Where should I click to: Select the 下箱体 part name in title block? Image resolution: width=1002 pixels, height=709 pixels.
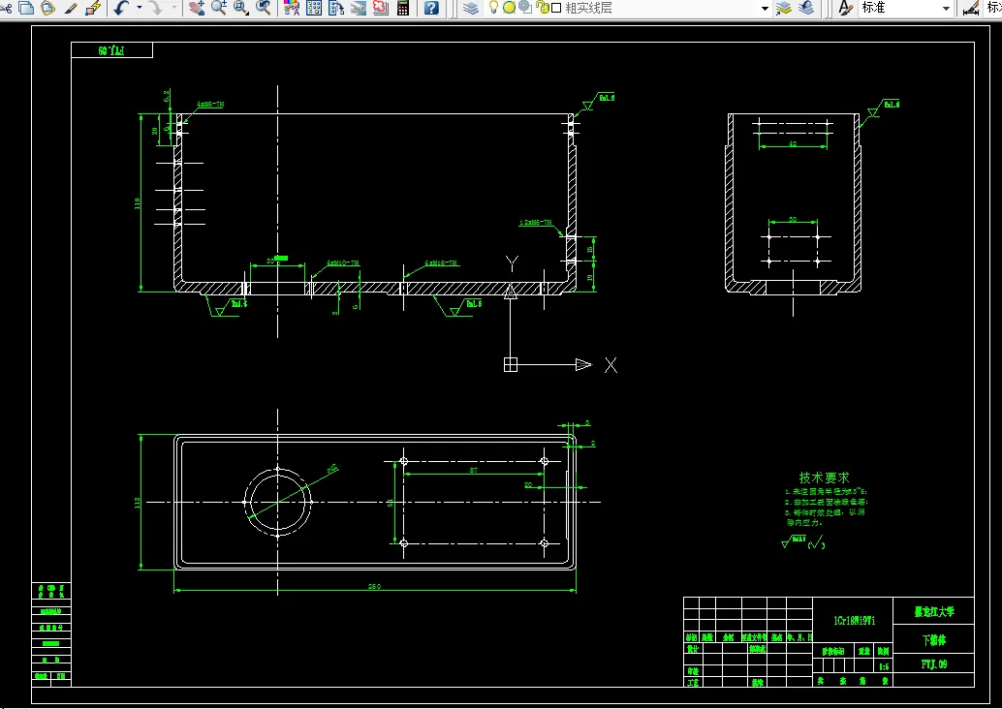click(x=933, y=640)
